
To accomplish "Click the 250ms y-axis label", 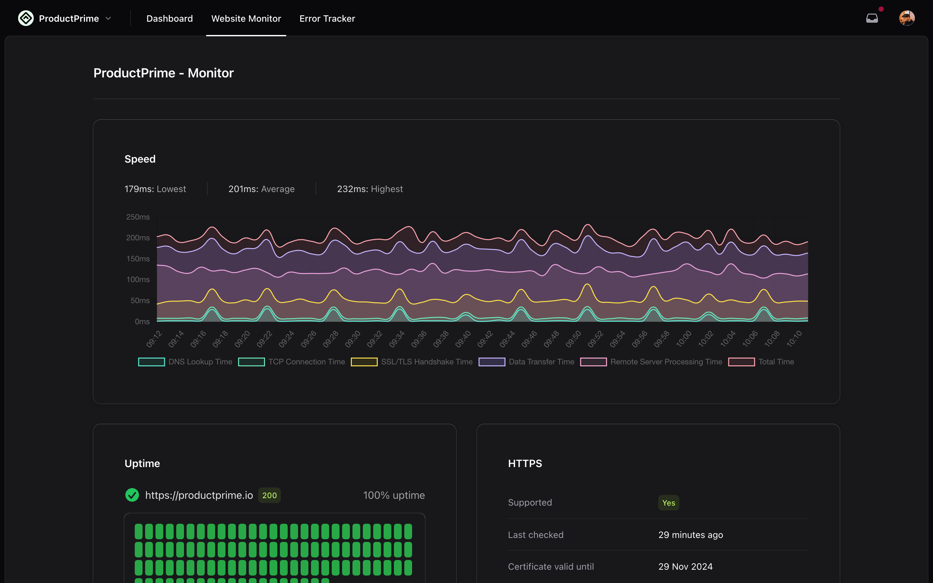I will 138,217.
